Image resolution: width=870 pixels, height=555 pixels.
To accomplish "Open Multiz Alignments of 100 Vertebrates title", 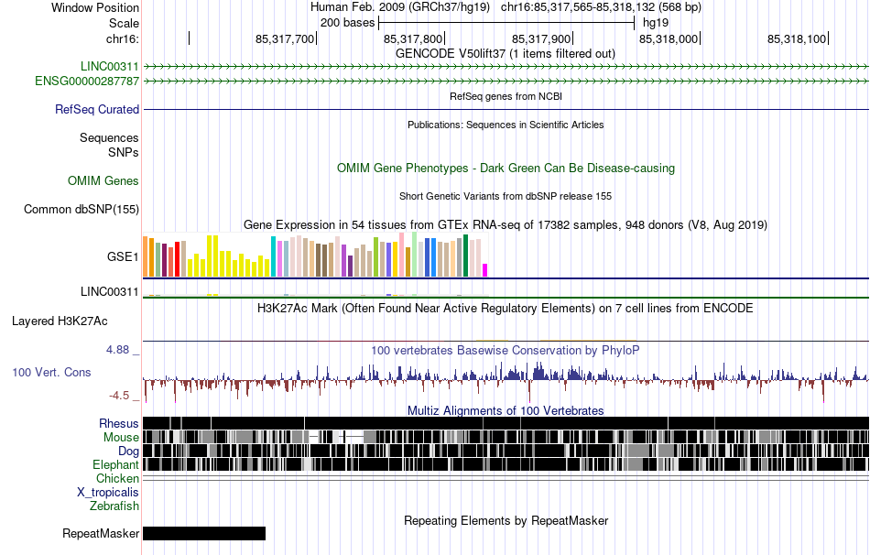I will pos(506,410).
